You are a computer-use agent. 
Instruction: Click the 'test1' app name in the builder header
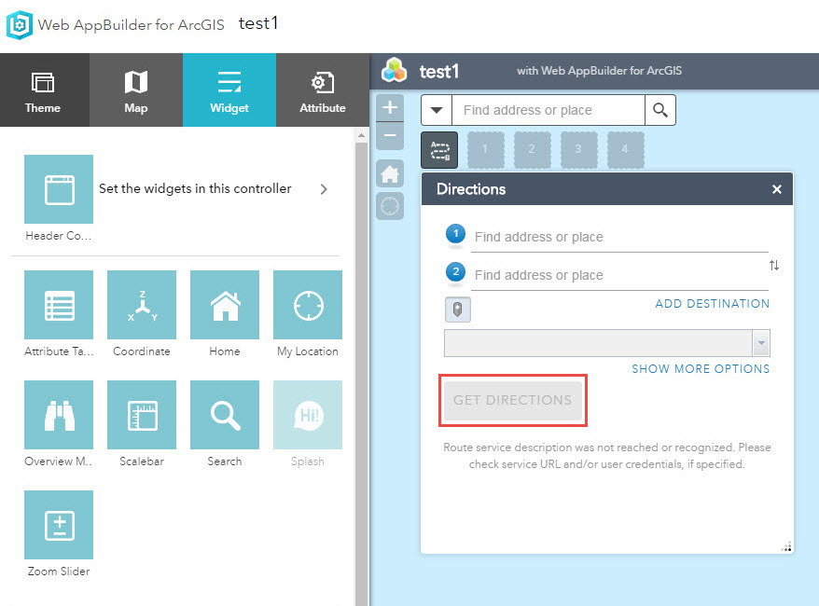[258, 23]
